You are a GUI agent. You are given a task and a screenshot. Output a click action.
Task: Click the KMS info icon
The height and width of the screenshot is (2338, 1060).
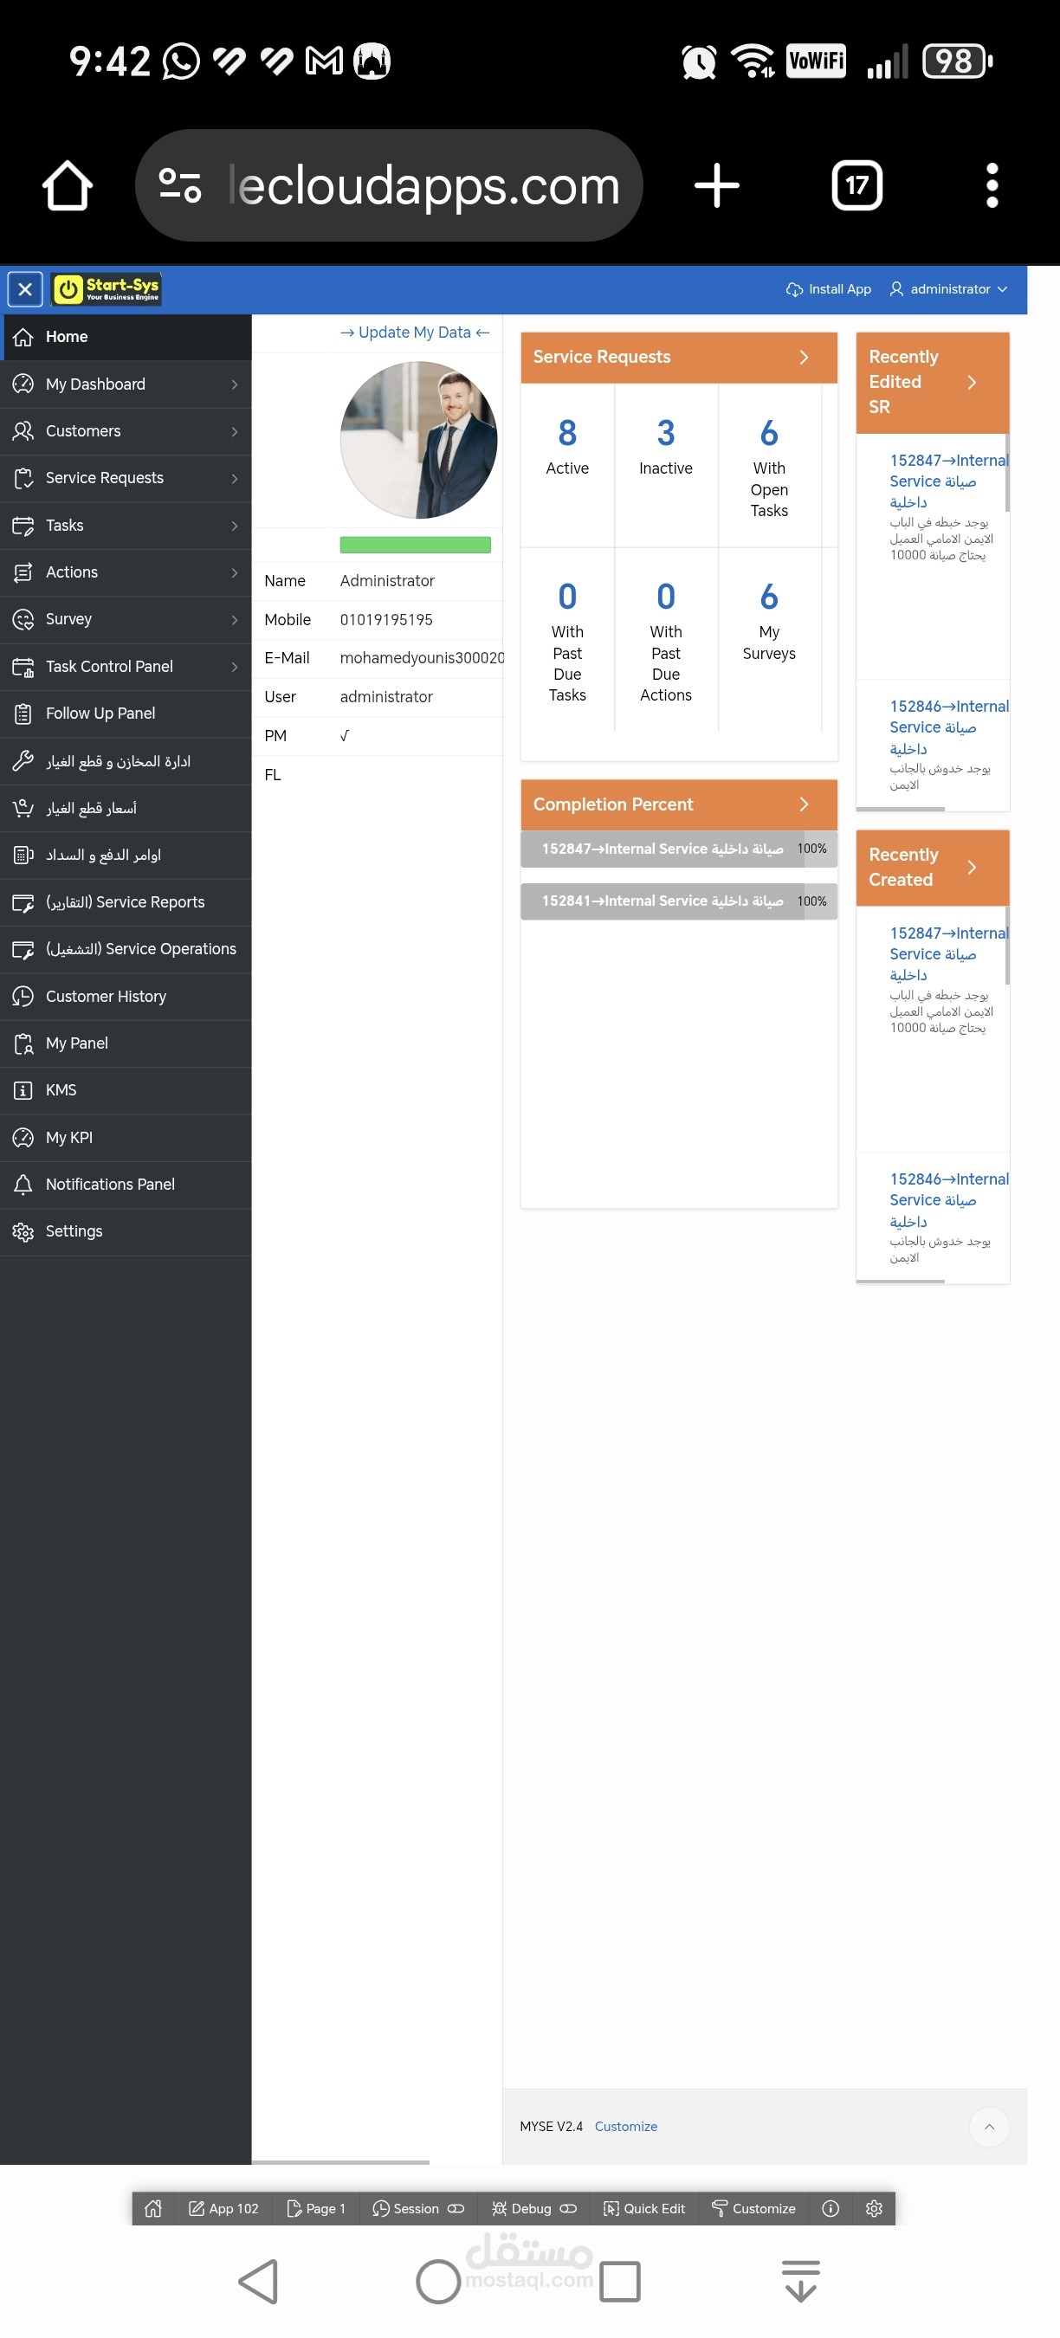23,1090
